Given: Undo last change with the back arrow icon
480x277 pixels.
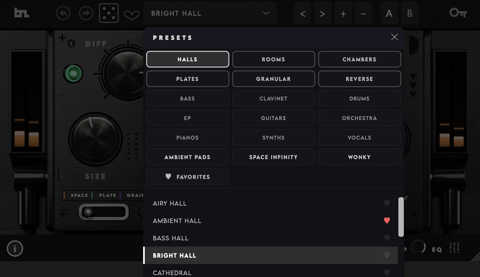Looking at the screenshot, I should point(63,13).
